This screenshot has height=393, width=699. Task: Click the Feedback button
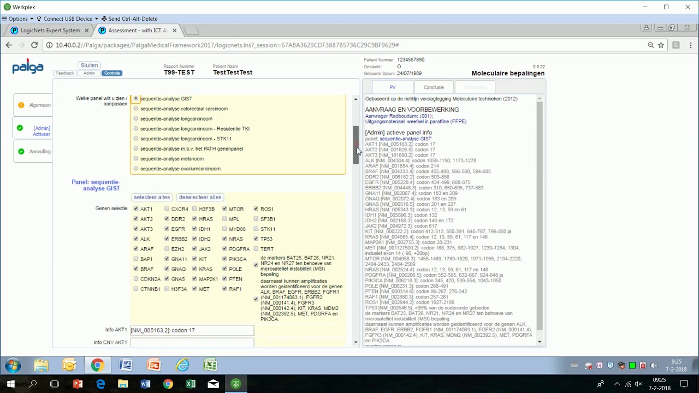(x=65, y=73)
